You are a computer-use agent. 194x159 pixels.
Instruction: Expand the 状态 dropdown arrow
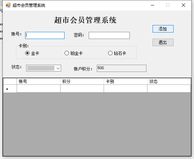[x=58, y=68]
